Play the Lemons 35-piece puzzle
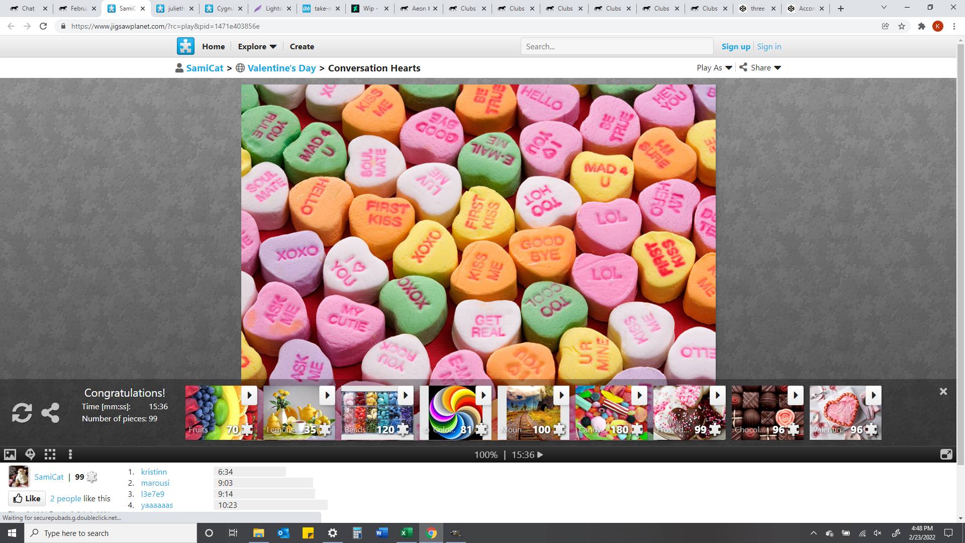965x543 pixels. [x=327, y=395]
